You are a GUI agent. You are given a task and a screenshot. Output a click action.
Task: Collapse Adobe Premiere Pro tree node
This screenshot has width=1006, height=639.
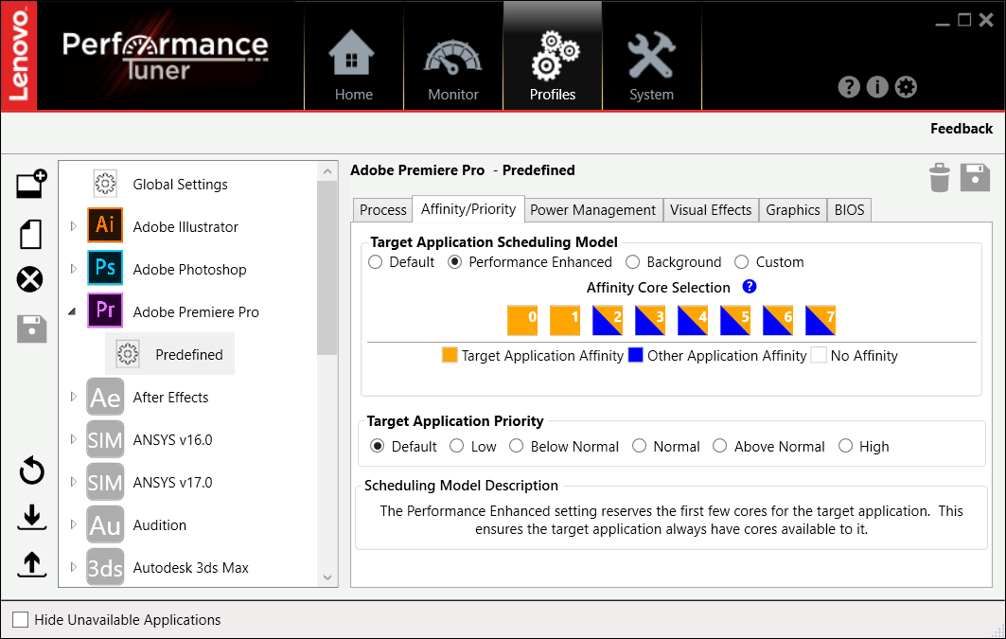pos(72,311)
